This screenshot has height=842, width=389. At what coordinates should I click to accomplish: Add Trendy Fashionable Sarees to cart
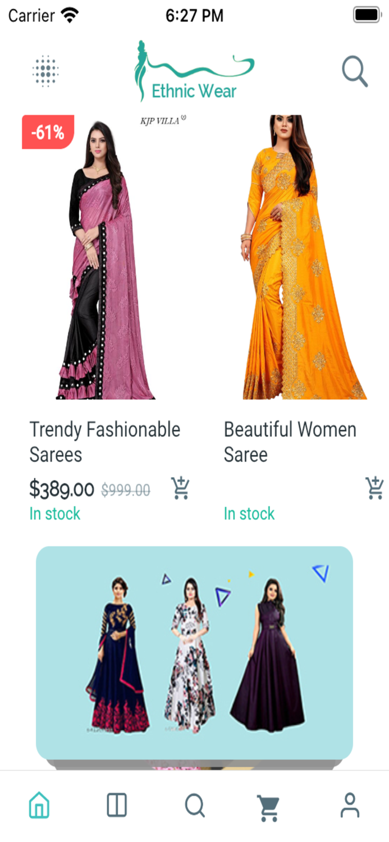(x=180, y=489)
